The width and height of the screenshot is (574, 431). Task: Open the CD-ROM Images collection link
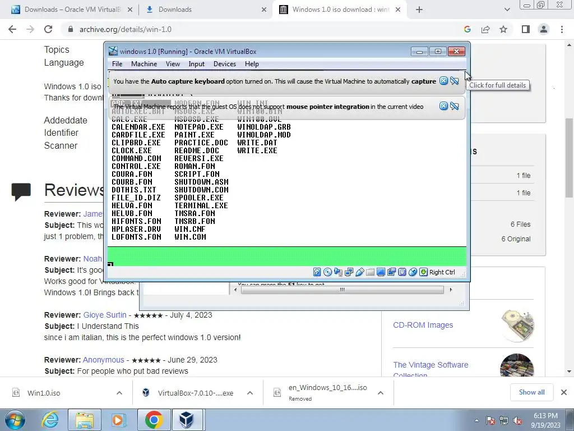tap(423, 325)
